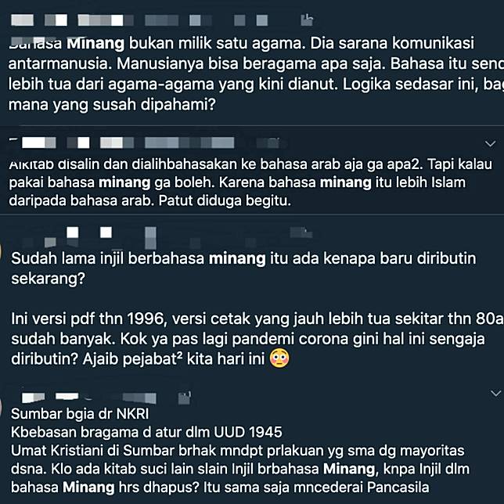
Task: Click the flushed-face emoji after "kita hari ini"
Action: pos(279,358)
